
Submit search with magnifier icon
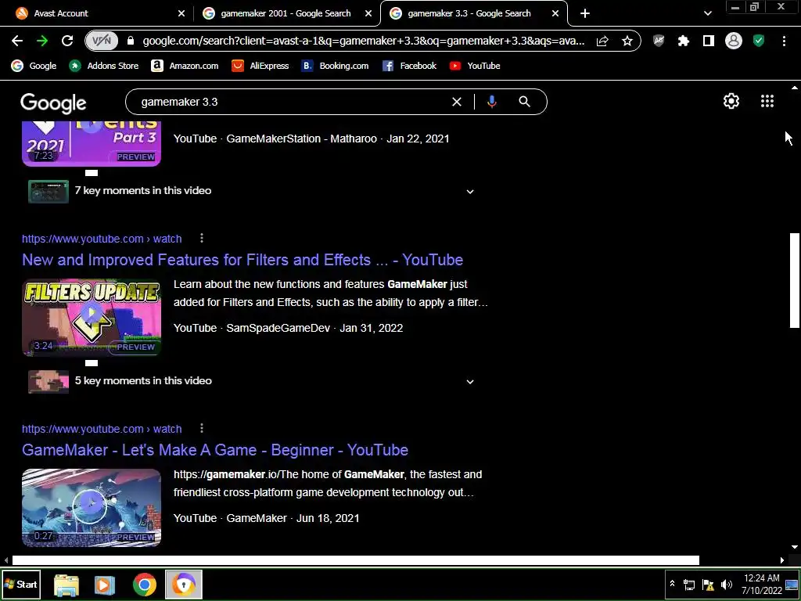524,102
